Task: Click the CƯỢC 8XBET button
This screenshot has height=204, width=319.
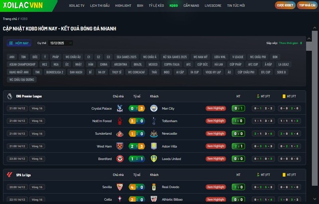Action: tap(285, 6)
